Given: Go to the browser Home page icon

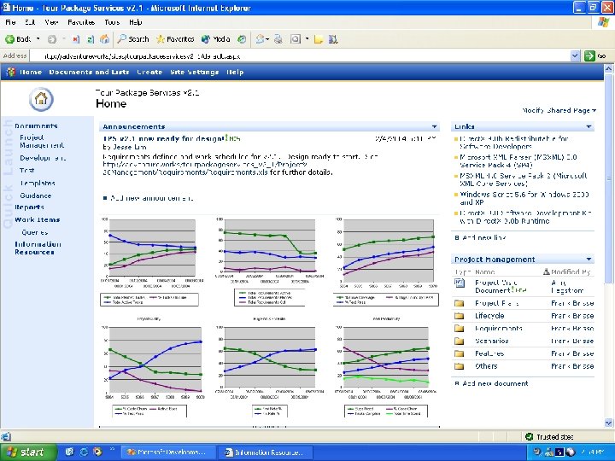Looking at the screenshot, I should pyautogui.click(x=104, y=39).
